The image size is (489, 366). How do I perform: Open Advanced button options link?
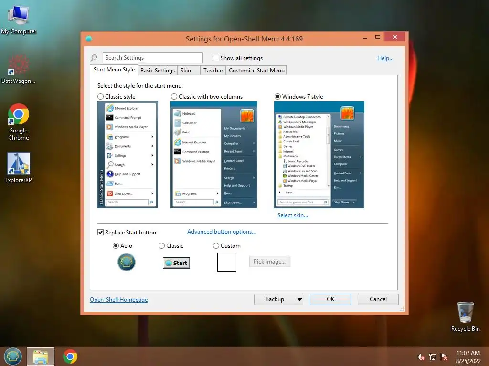(x=222, y=232)
